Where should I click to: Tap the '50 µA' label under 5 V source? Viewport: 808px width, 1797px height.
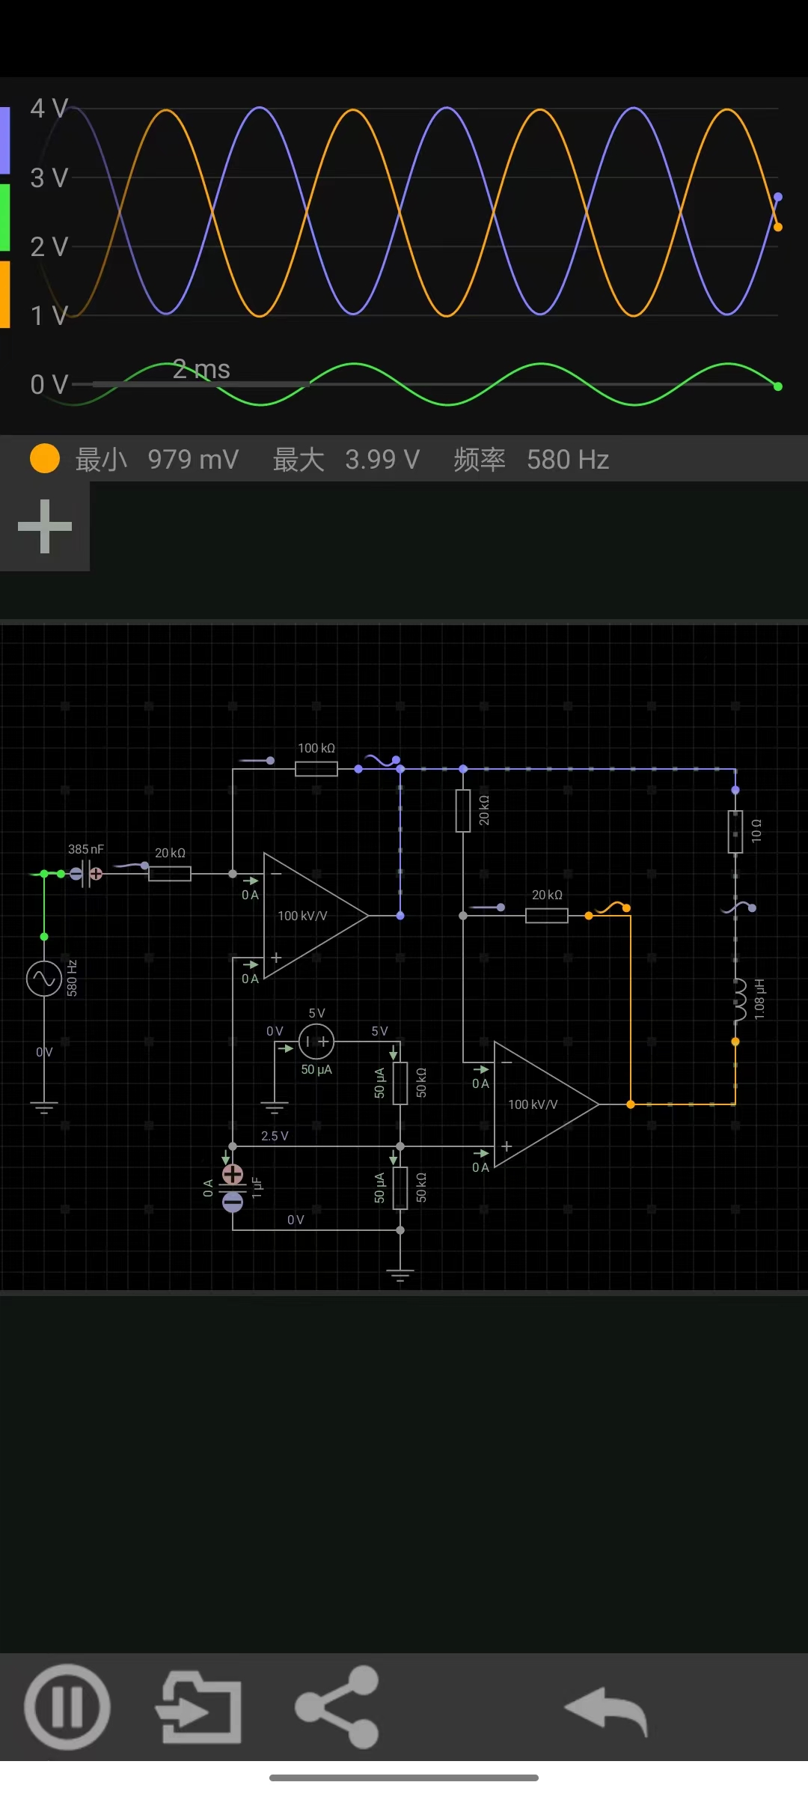(316, 1069)
